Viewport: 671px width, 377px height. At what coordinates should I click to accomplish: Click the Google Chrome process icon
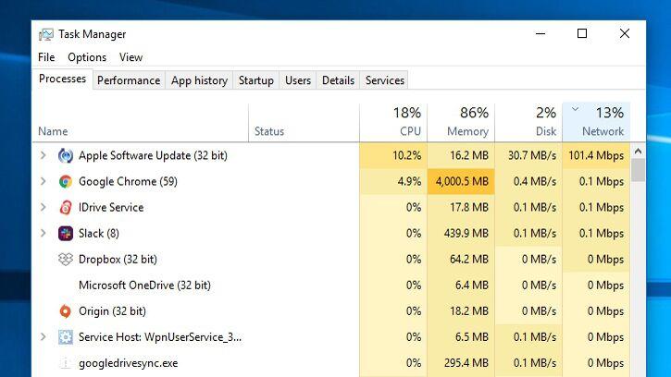click(66, 182)
